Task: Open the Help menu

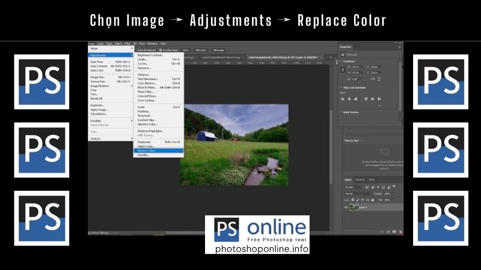Action: click(163, 43)
